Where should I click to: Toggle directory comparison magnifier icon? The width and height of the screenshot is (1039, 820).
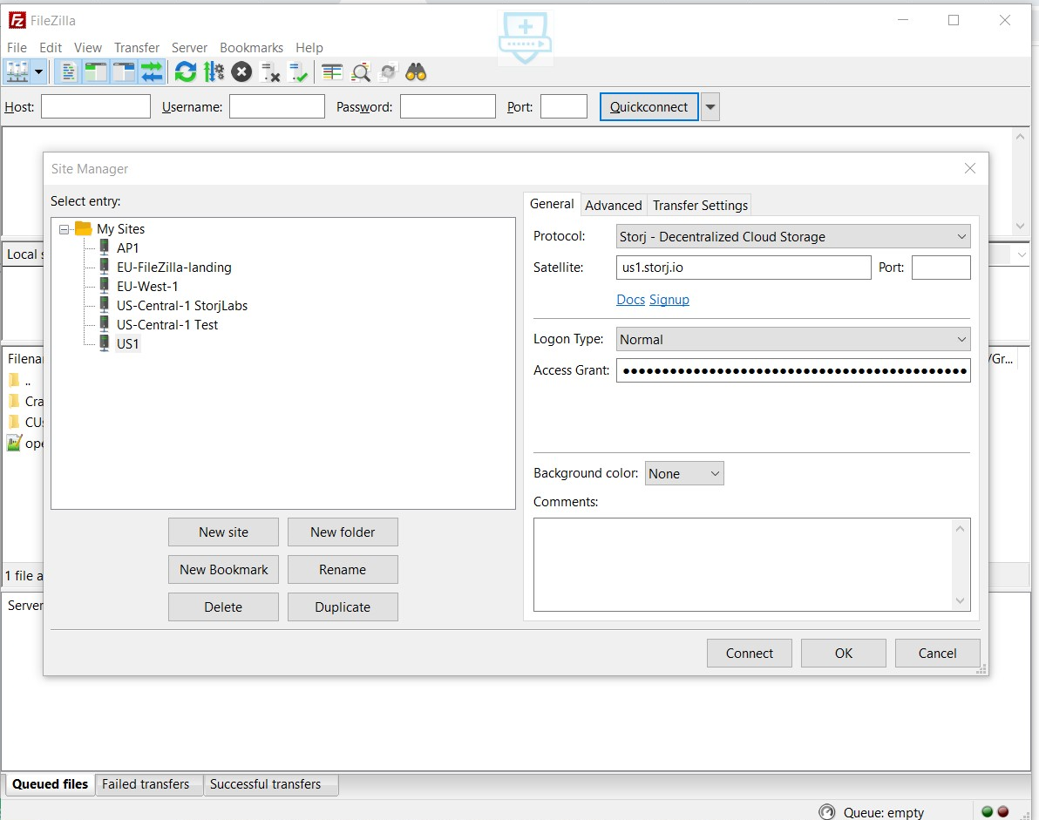pyautogui.click(x=361, y=71)
